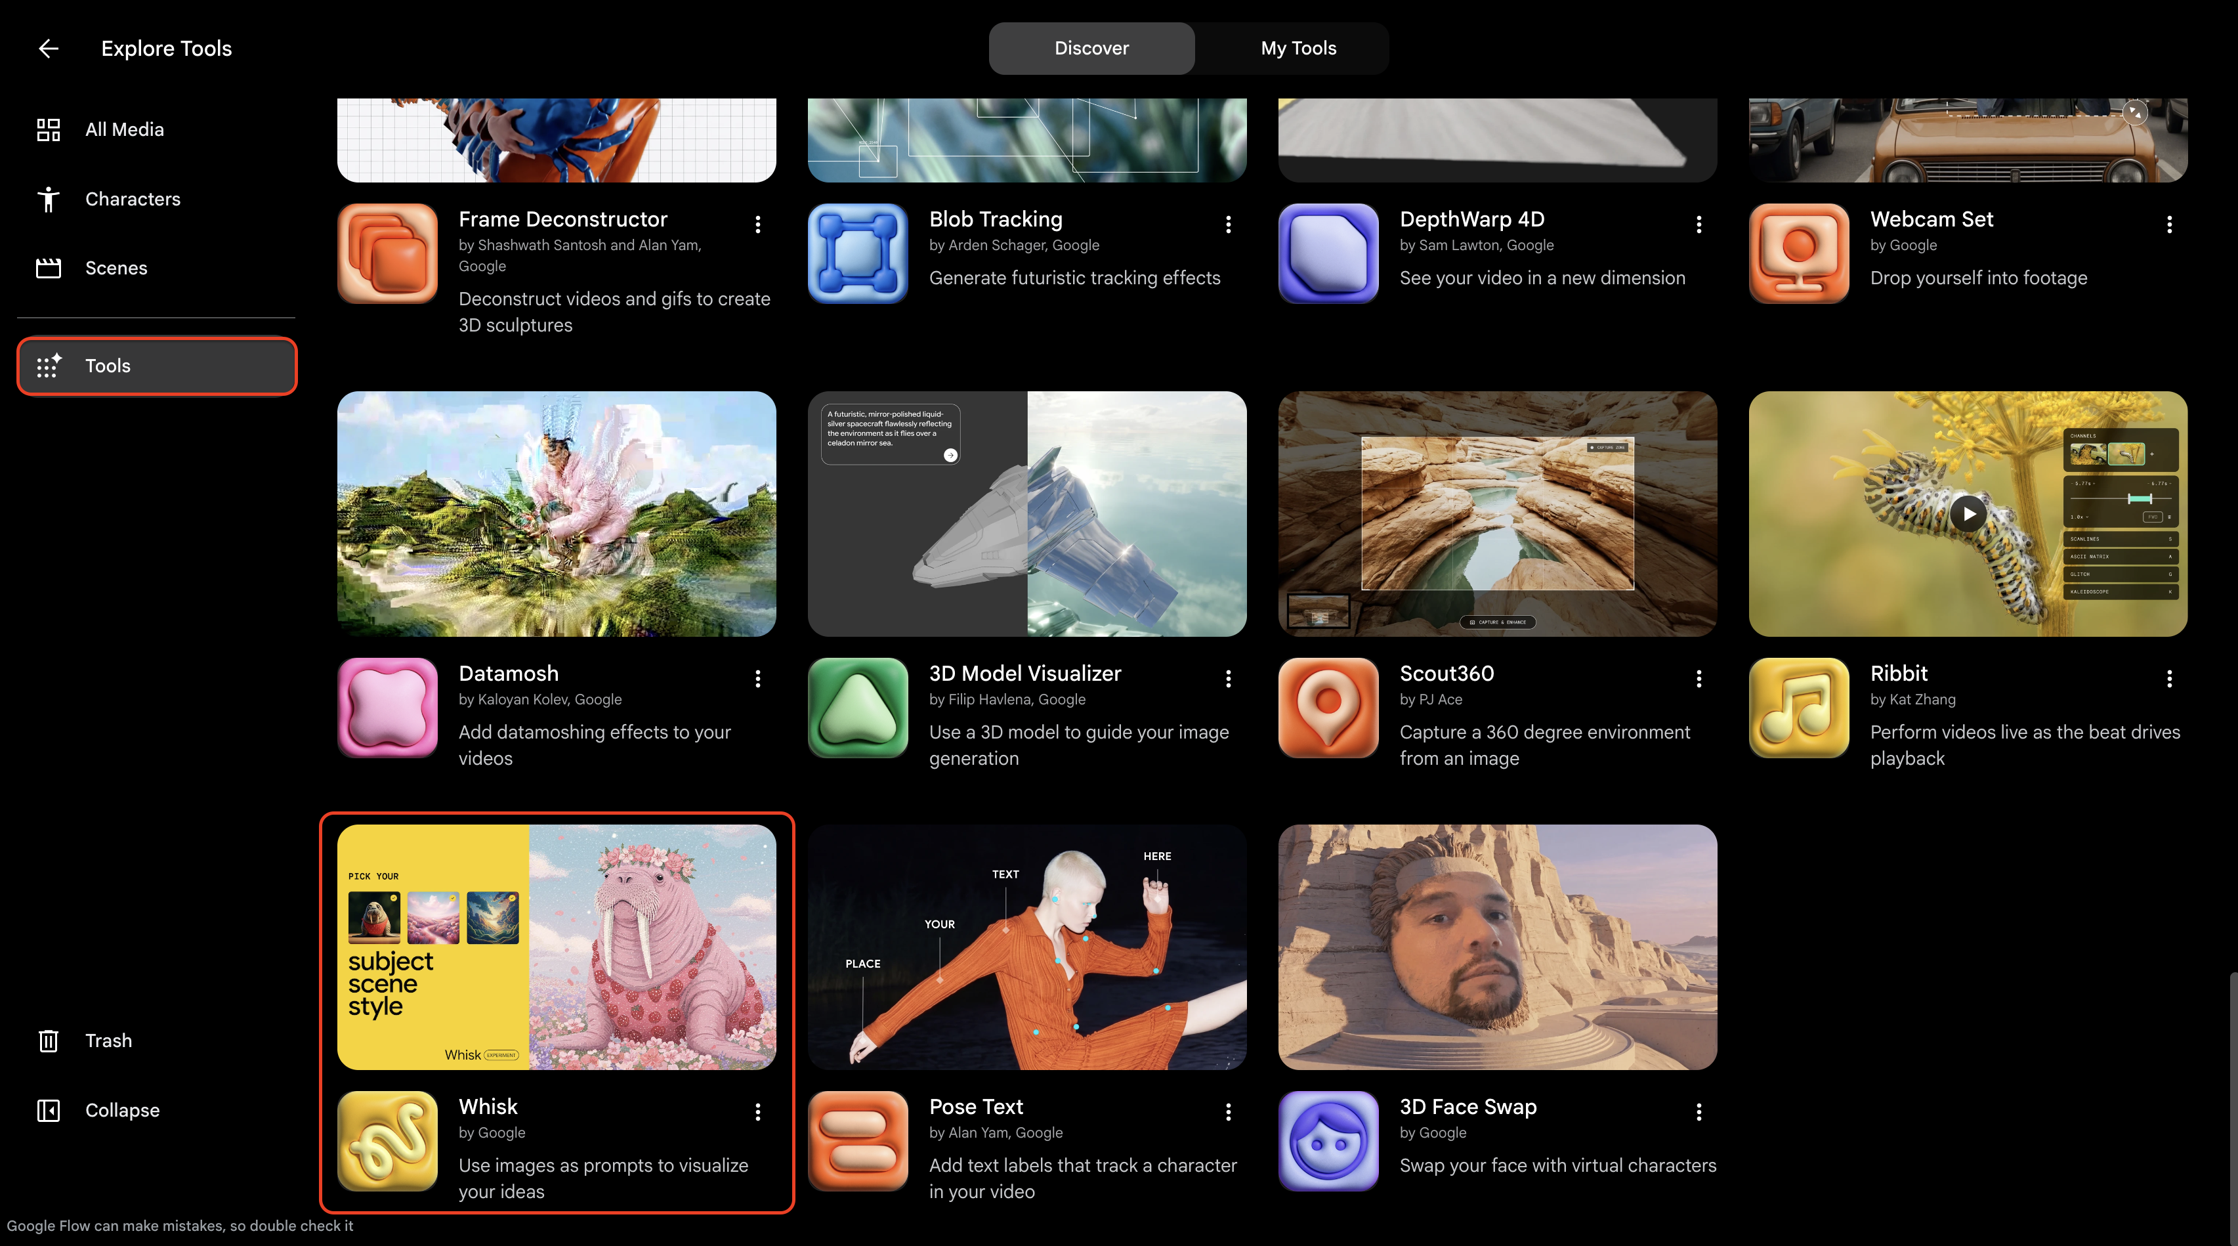
Task: Open the DepthWarp 4D preview thumbnail
Action: point(1498,140)
